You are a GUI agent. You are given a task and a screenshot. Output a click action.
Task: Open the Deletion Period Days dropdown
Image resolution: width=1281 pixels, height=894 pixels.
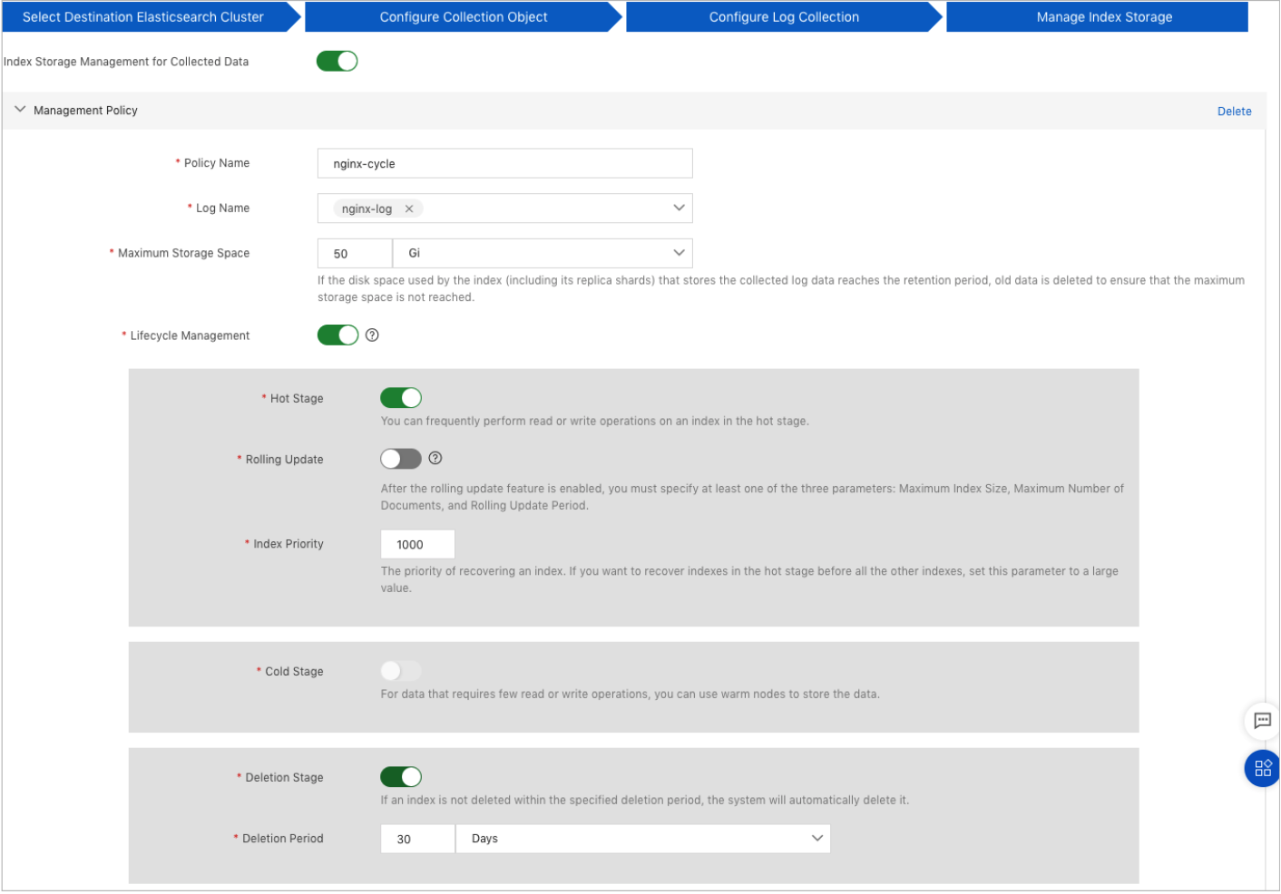(642, 839)
